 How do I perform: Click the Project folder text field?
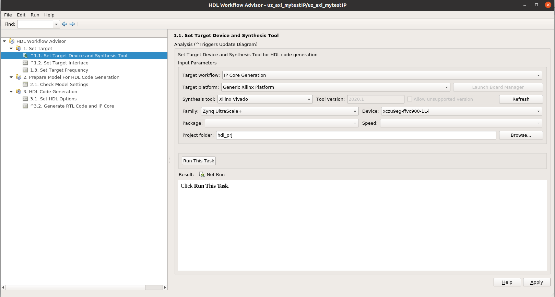(x=356, y=135)
